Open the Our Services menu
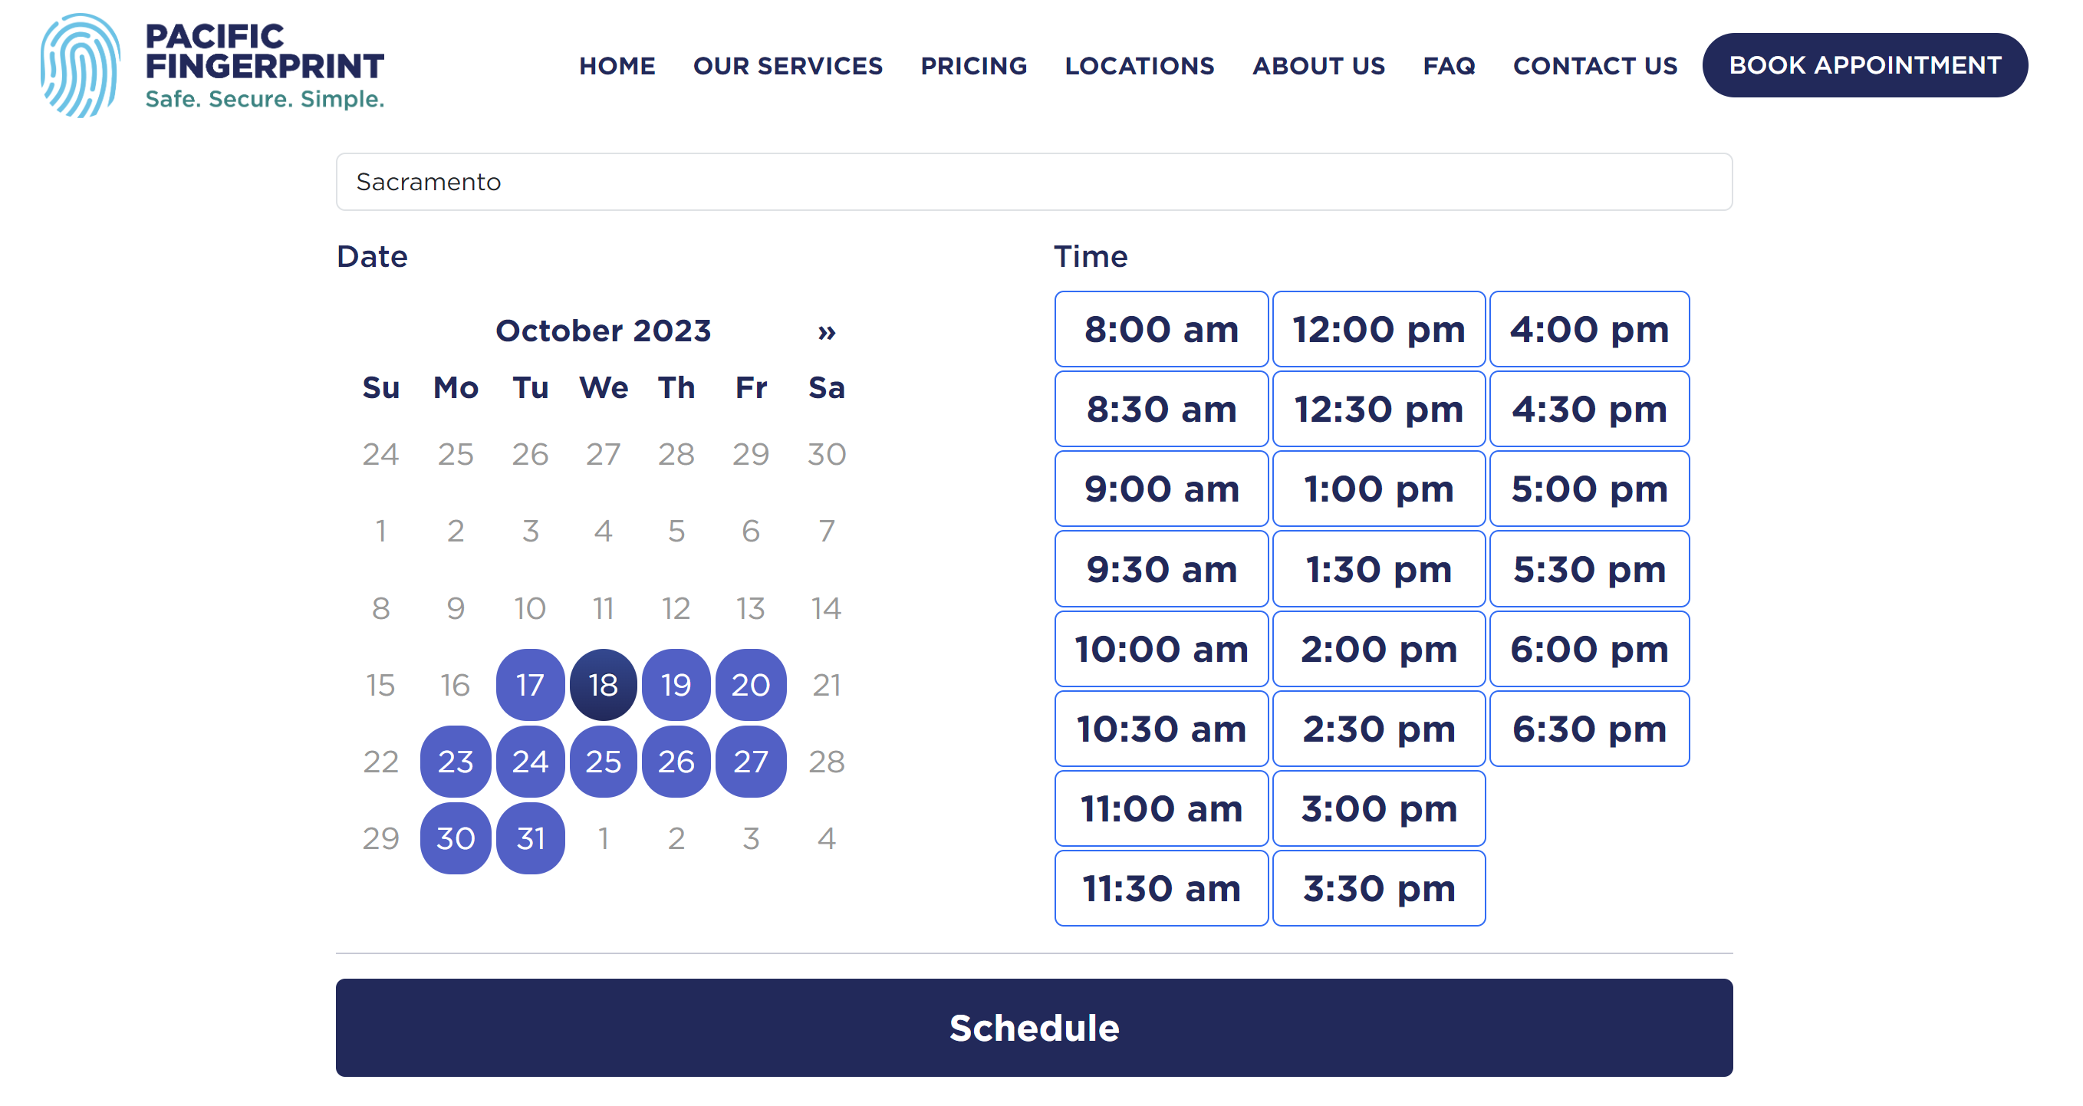This screenshot has height=1106, width=2083. 788,65
